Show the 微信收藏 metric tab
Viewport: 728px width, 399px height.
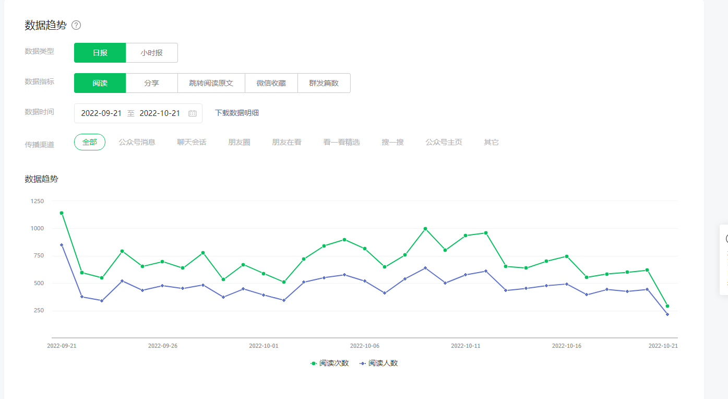(271, 83)
